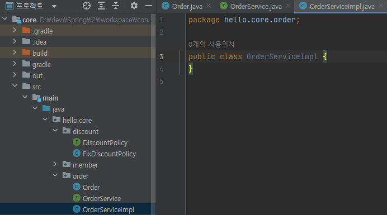Close the Order.java tab
387x215 pixels.
tap(209, 6)
